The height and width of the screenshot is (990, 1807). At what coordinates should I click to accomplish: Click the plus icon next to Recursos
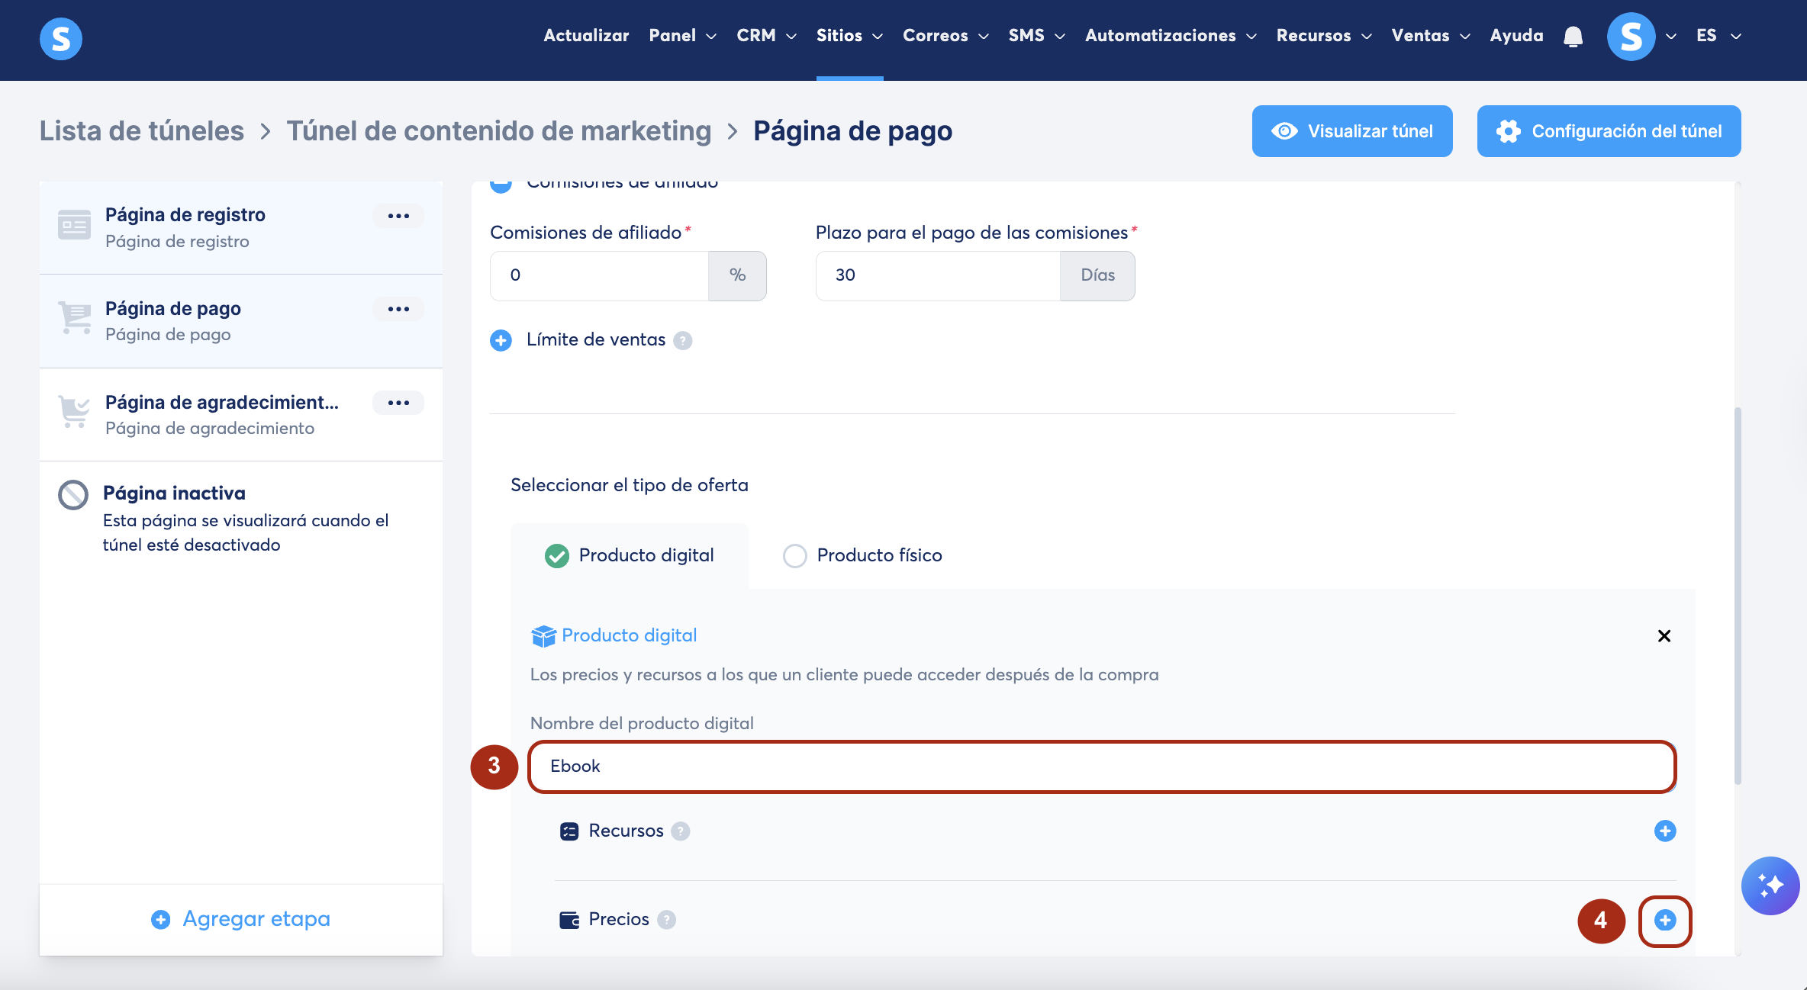1664,831
